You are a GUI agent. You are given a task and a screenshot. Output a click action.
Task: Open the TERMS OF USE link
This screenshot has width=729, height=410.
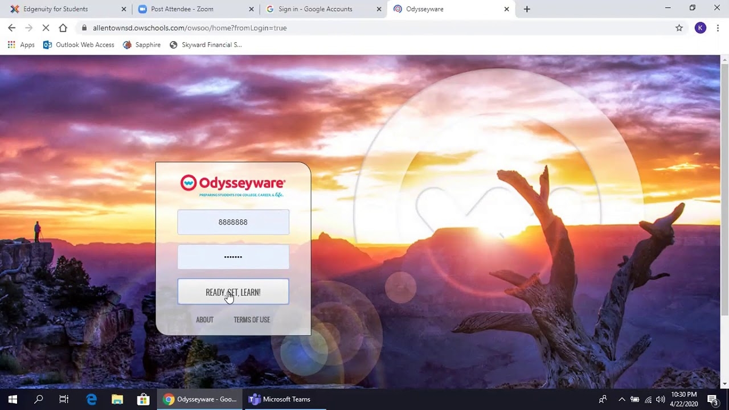point(252,319)
